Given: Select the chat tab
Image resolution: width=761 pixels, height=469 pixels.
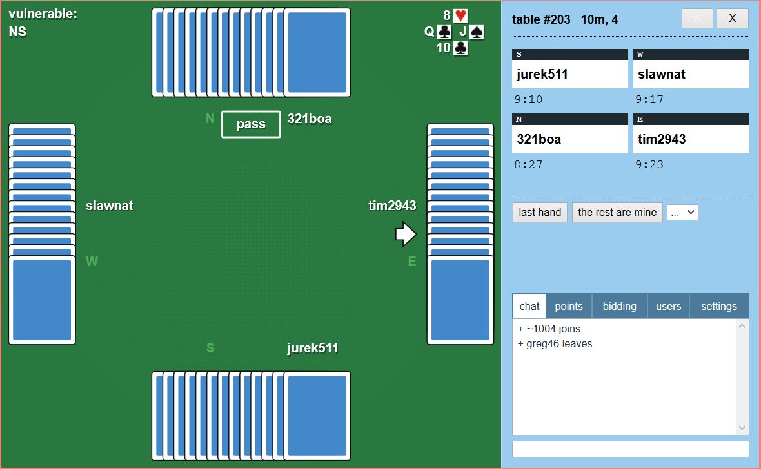Looking at the screenshot, I should pyautogui.click(x=529, y=306).
